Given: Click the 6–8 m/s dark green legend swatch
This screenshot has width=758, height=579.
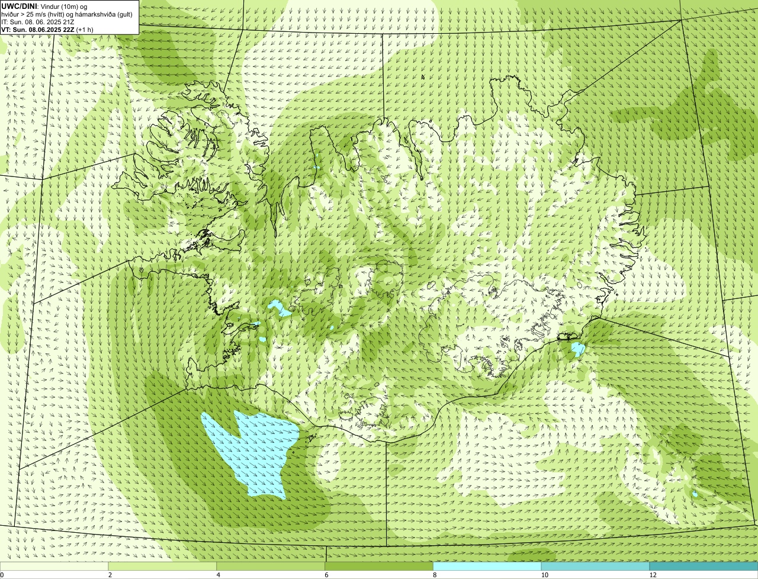Looking at the screenshot, I should pos(380,566).
